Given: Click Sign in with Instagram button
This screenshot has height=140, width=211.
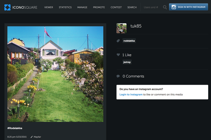Looking at the screenshot, I should pyautogui.click(x=188, y=7).
